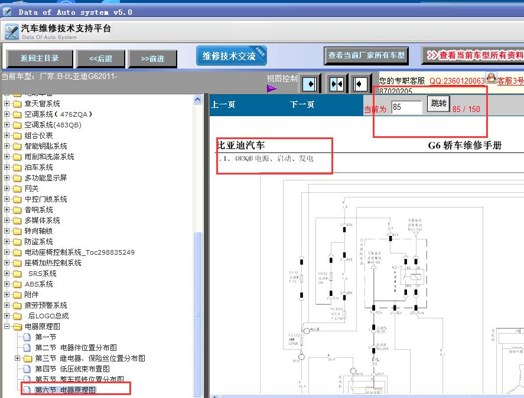Click the app logo in the header
The width and height of the screenshot is (524, 398).
click(12, 32)
